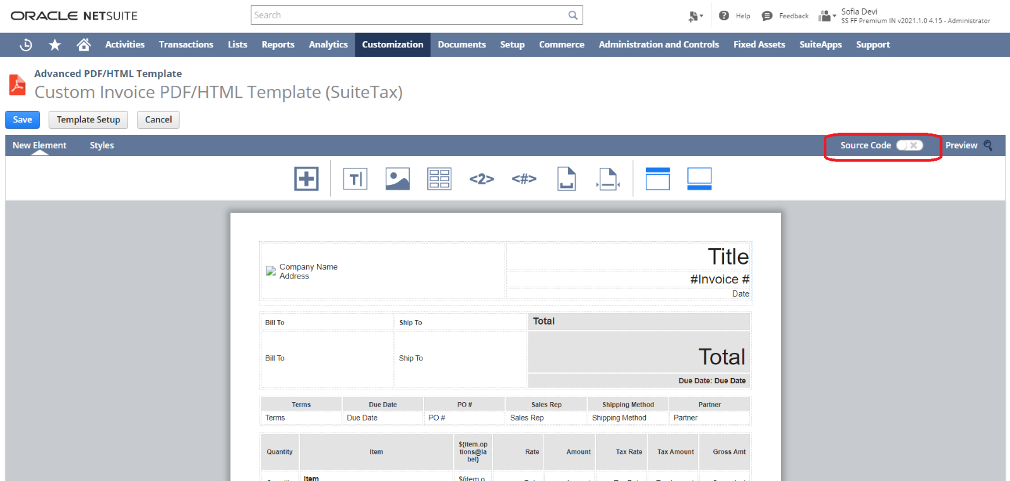Open the Template Setup dialog
Screen dimensions: 1010x481
tap(88, 120)
